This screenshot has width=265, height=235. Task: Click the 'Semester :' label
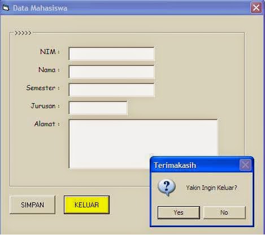tap(43, 88)
